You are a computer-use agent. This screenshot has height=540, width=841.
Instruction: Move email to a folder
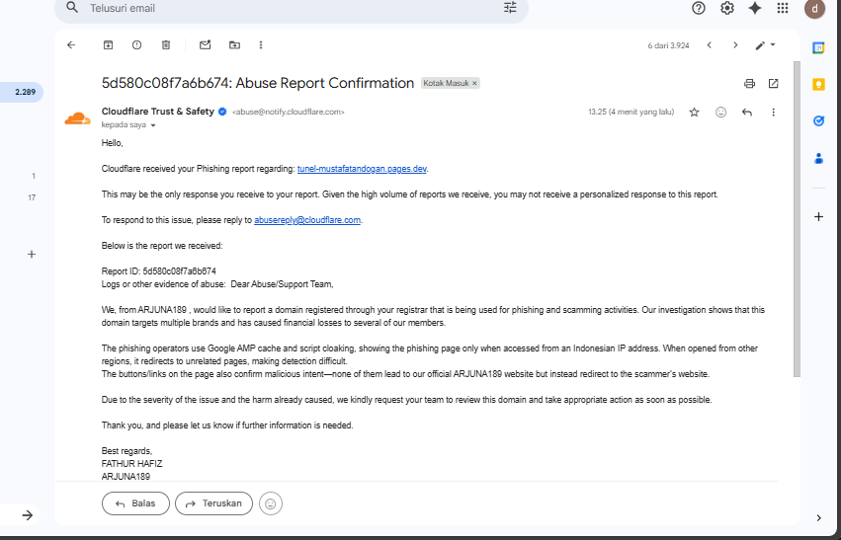point(234,45)
